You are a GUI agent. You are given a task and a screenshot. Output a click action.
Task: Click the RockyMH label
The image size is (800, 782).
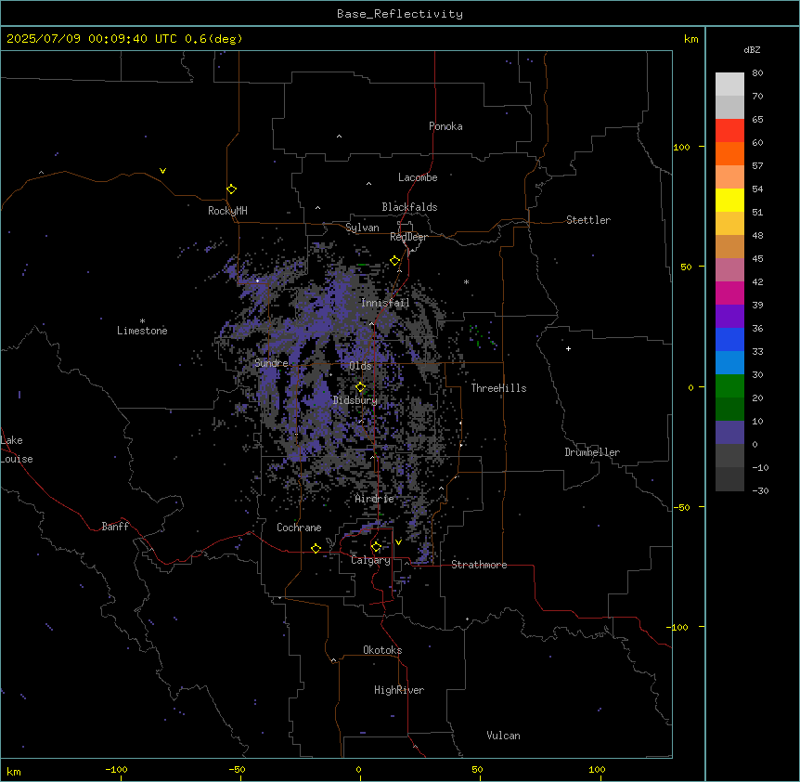click(x=227, y=211)
